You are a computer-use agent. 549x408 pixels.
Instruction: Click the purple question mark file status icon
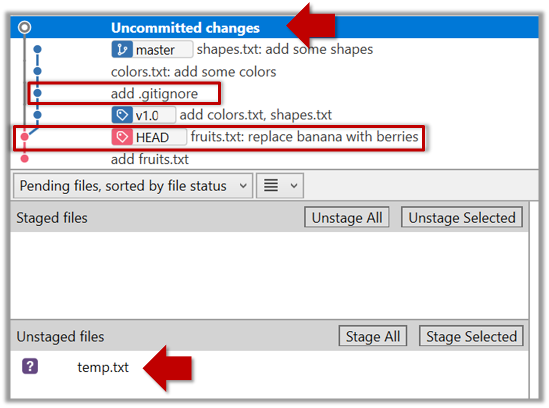click(x=30, y=367)
